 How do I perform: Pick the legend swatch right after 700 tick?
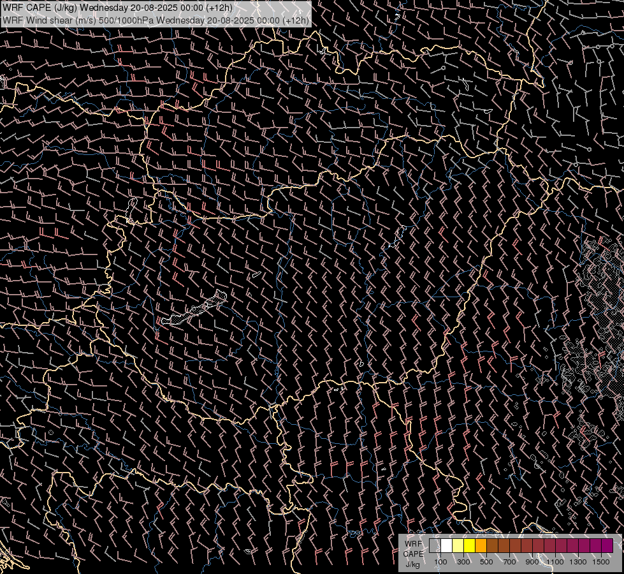click(516, 546)
